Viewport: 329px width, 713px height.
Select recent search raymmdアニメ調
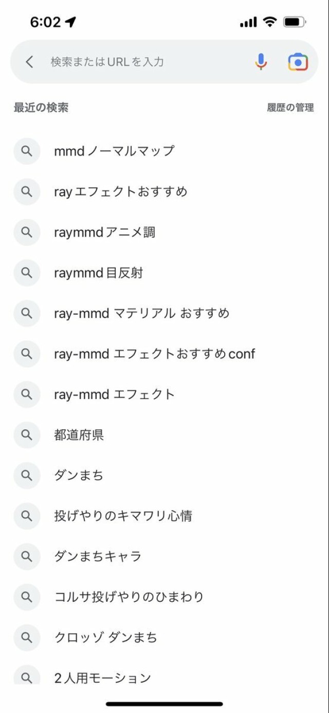[x=104, y=232]
